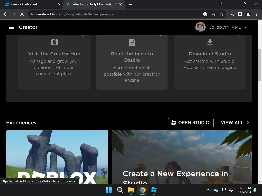This screenshot has width=262, height=196.
Task: Open the Chrome three-dot menu
Action: coord(256,14)
